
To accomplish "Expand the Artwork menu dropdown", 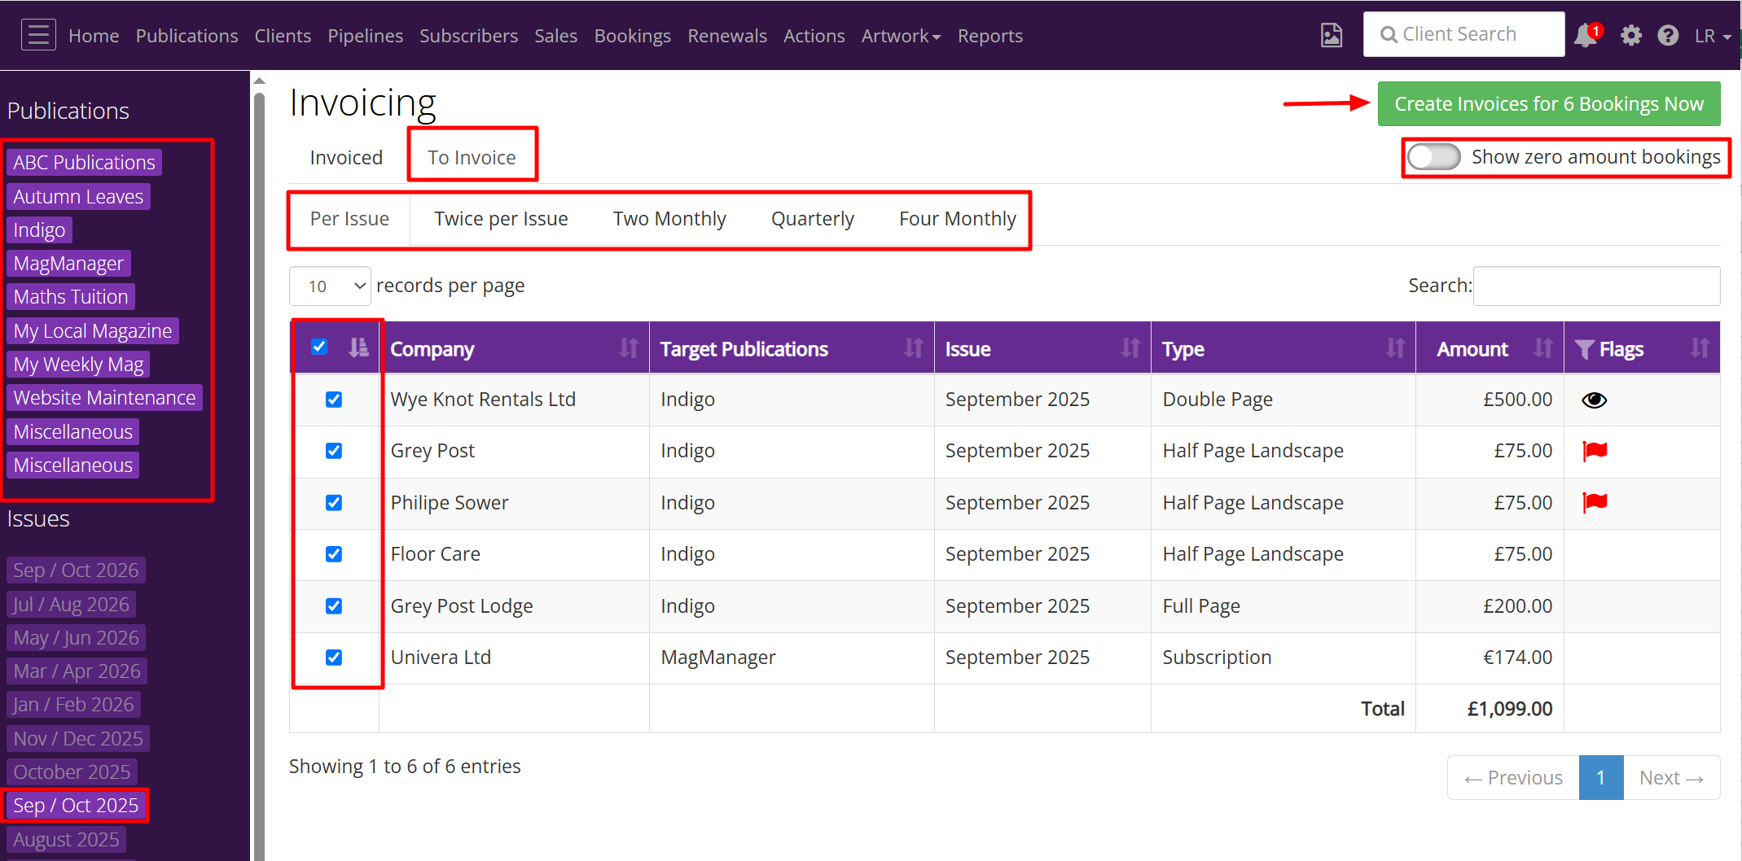I will (901, 36).
